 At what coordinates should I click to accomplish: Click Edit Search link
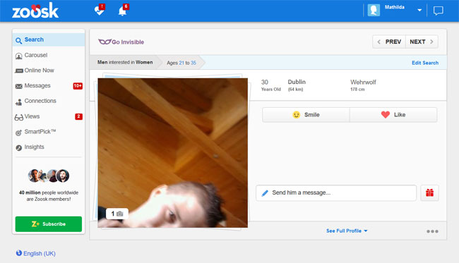(x=425, y=63)
